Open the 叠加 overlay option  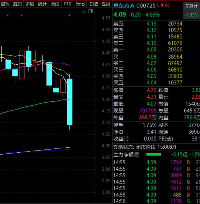click(17, 4)
